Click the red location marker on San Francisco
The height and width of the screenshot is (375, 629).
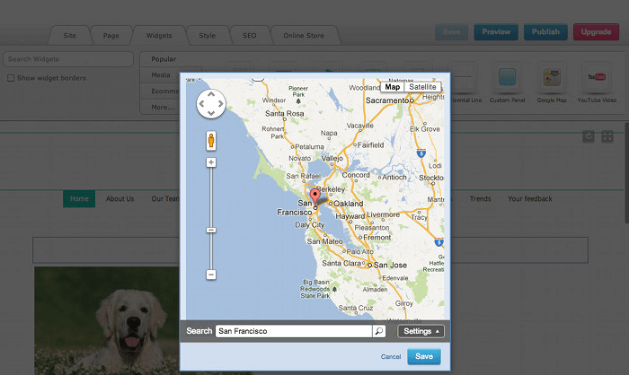tap(315, 198)
